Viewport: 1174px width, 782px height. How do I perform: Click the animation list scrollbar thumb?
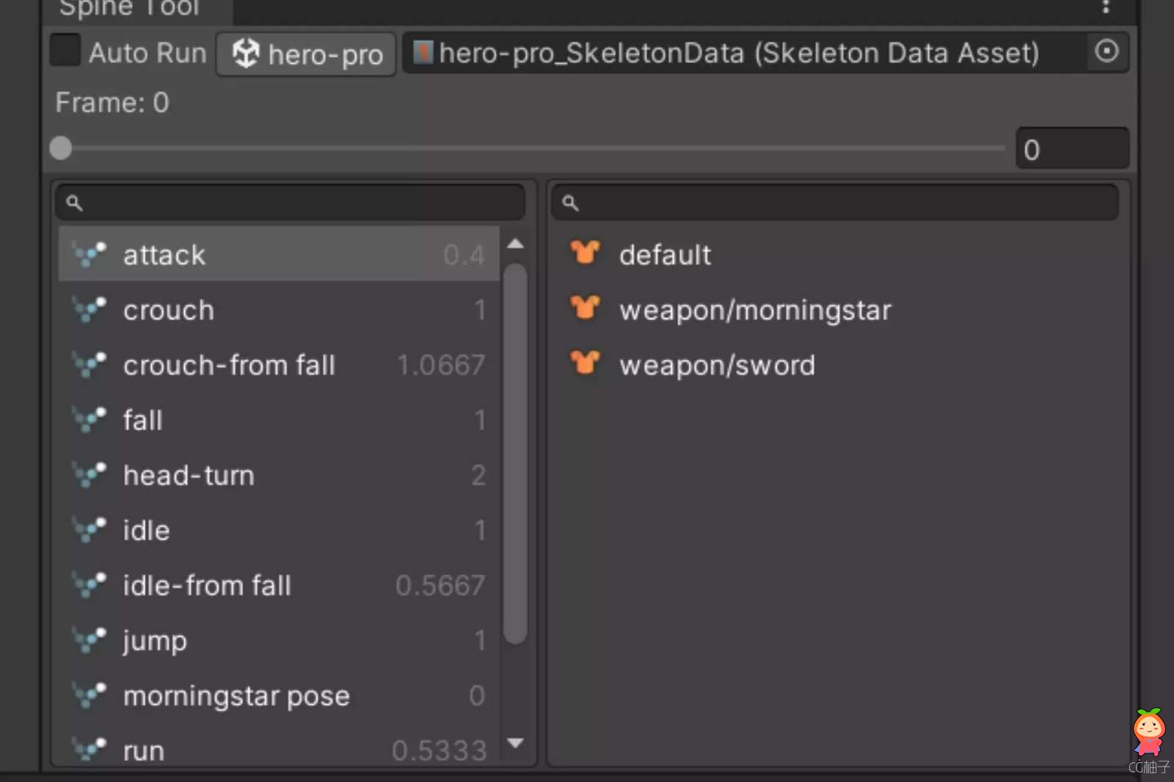pyautogui.click(x=516, y=453)
